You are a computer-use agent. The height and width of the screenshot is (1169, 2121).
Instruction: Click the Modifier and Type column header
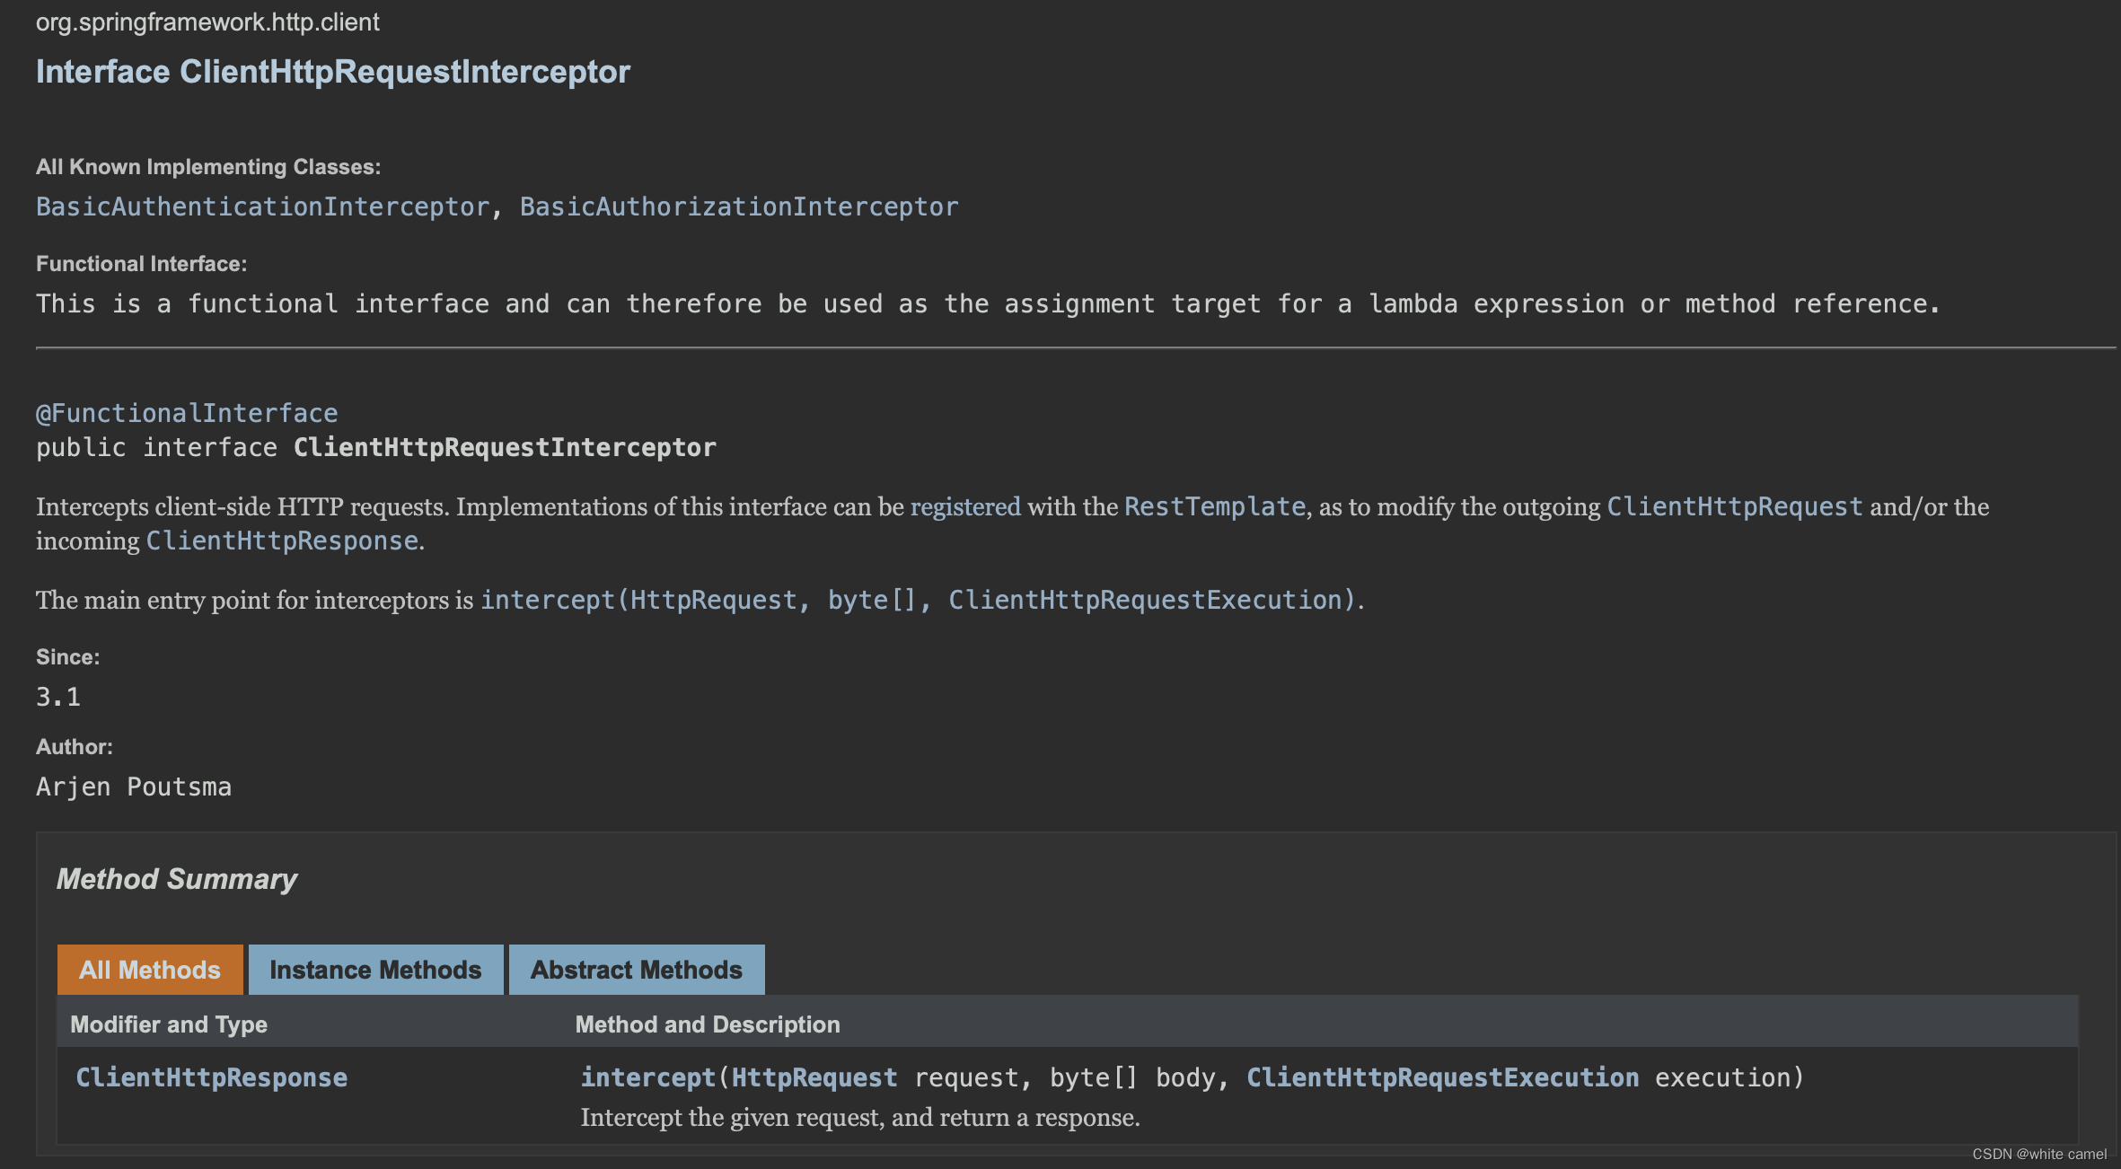[169, 1024]
